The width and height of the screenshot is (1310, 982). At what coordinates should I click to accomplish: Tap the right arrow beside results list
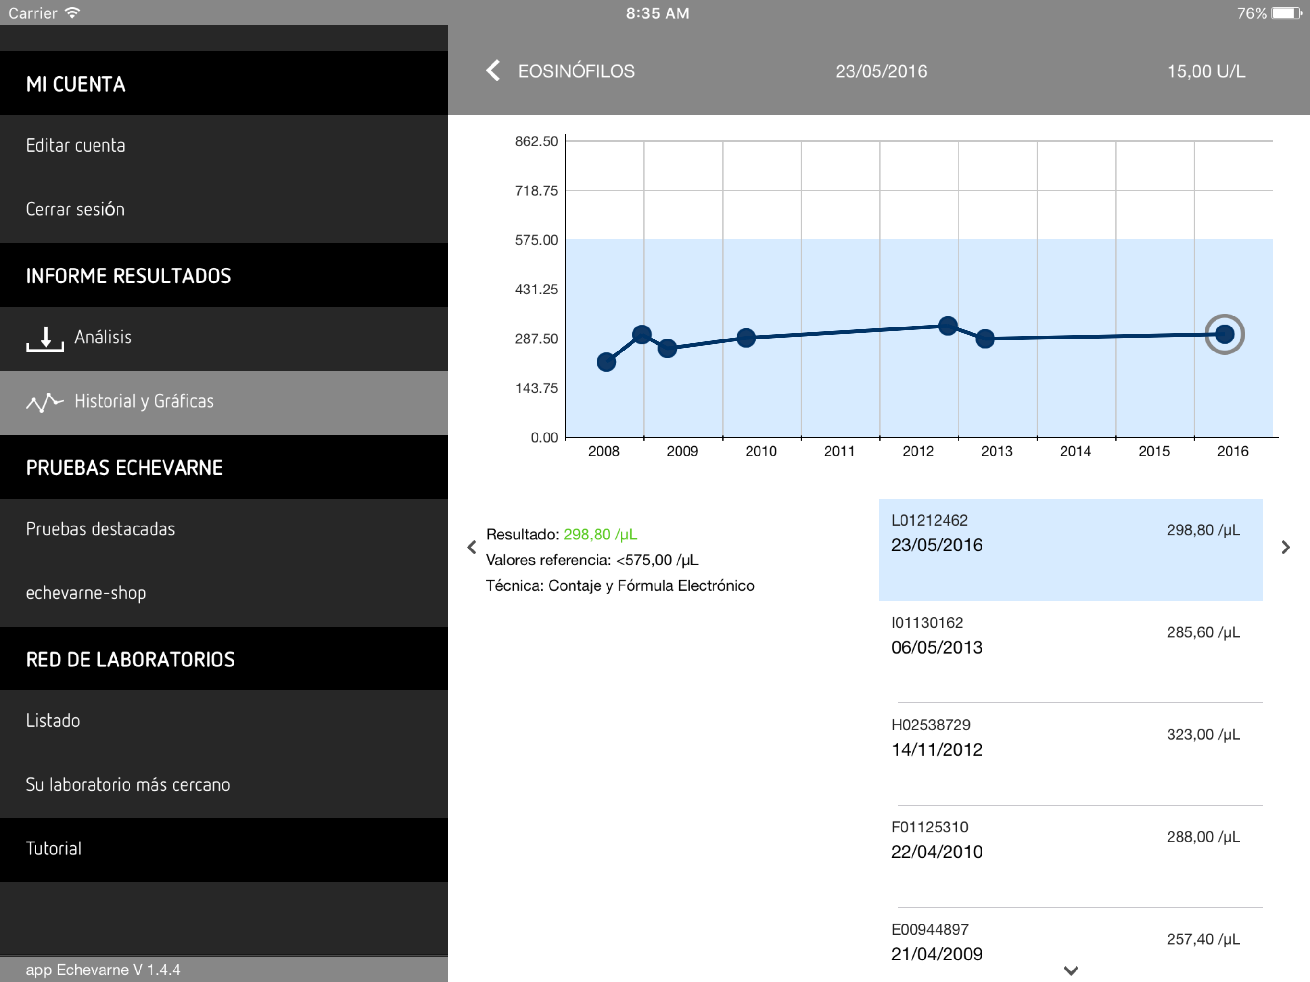1285,547
